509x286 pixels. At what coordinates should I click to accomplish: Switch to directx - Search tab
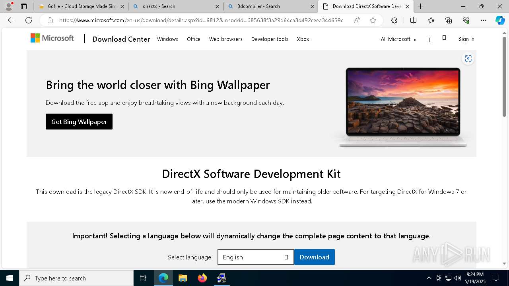176,6
